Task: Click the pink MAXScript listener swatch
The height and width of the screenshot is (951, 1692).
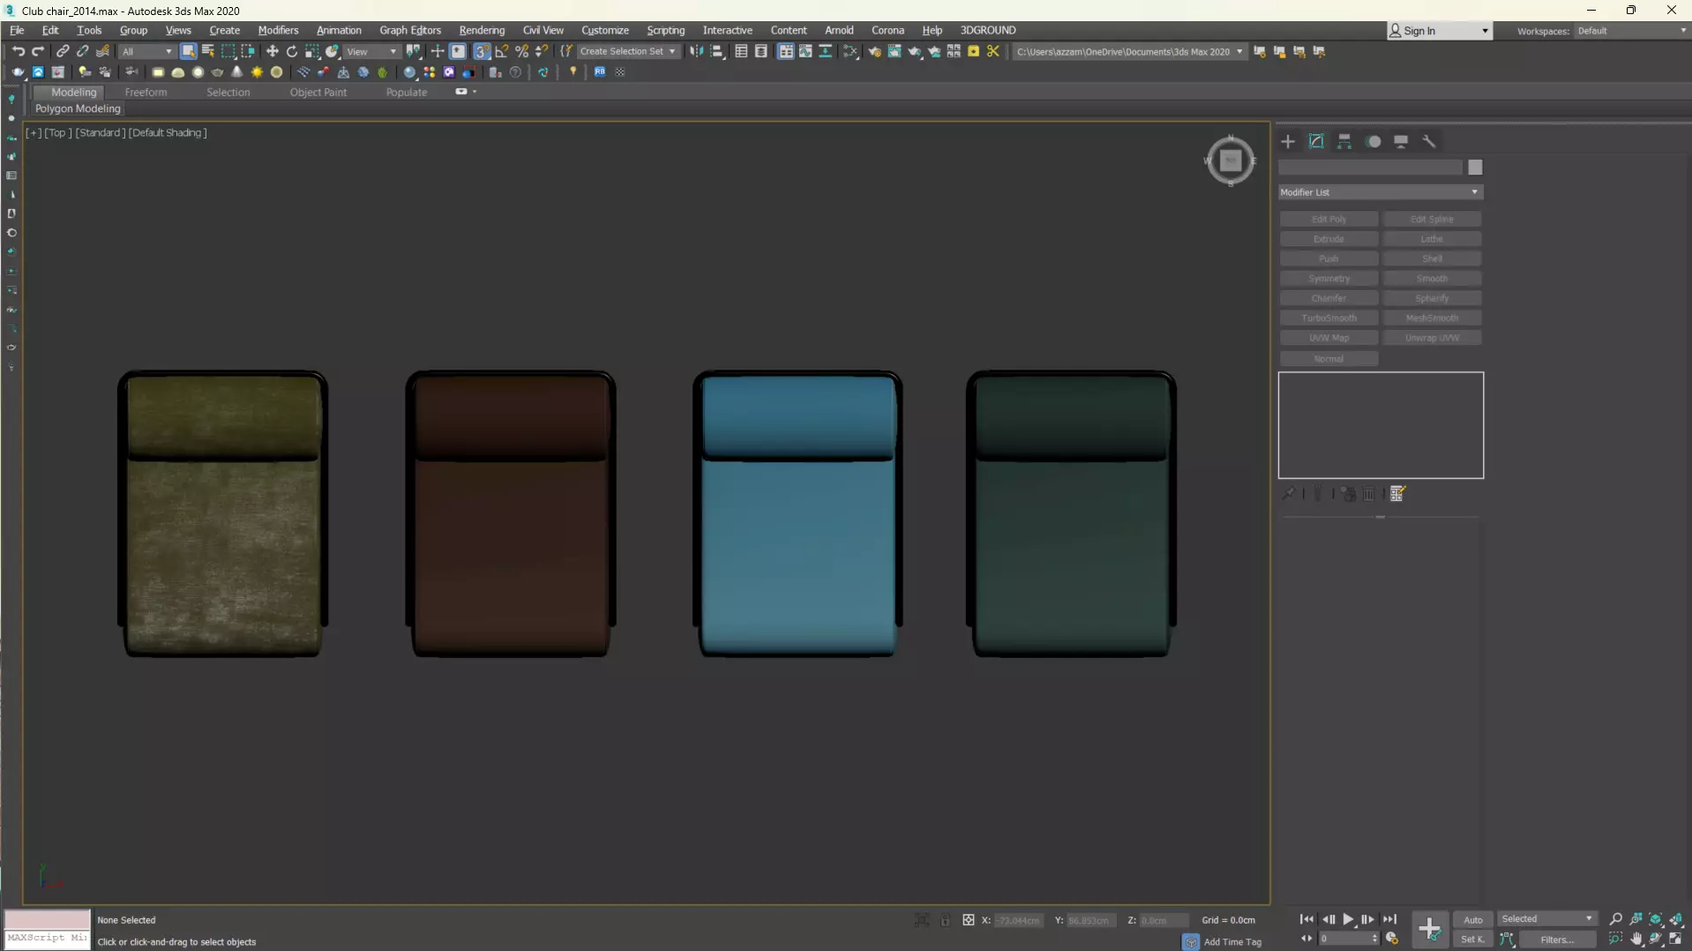Action: point(47,919)
